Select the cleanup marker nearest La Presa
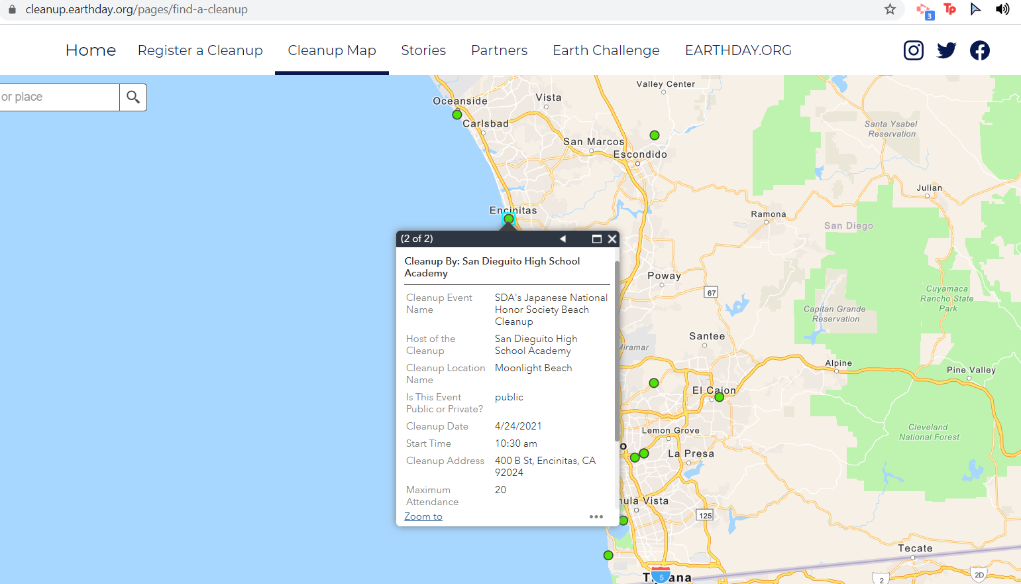The image size is (1021, 584). click(x=644, y=453)
